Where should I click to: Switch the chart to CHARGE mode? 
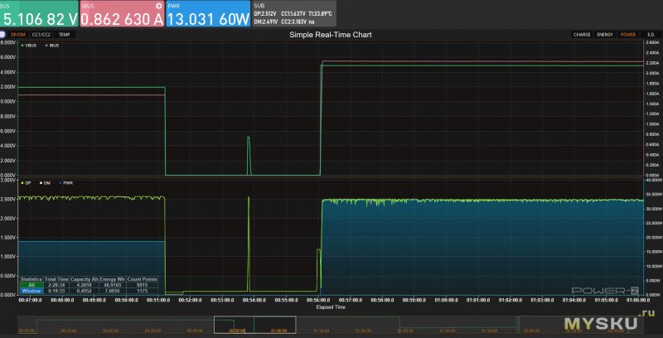click(583, 35)
